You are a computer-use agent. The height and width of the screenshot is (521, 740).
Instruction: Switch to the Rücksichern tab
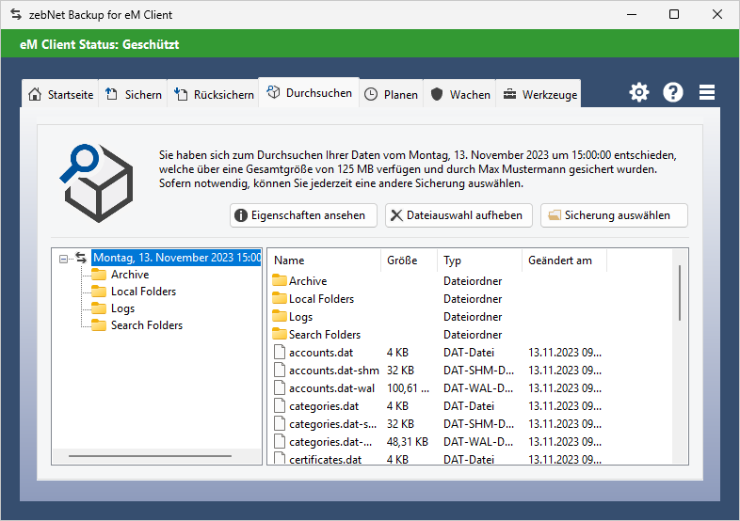[214, 94]
